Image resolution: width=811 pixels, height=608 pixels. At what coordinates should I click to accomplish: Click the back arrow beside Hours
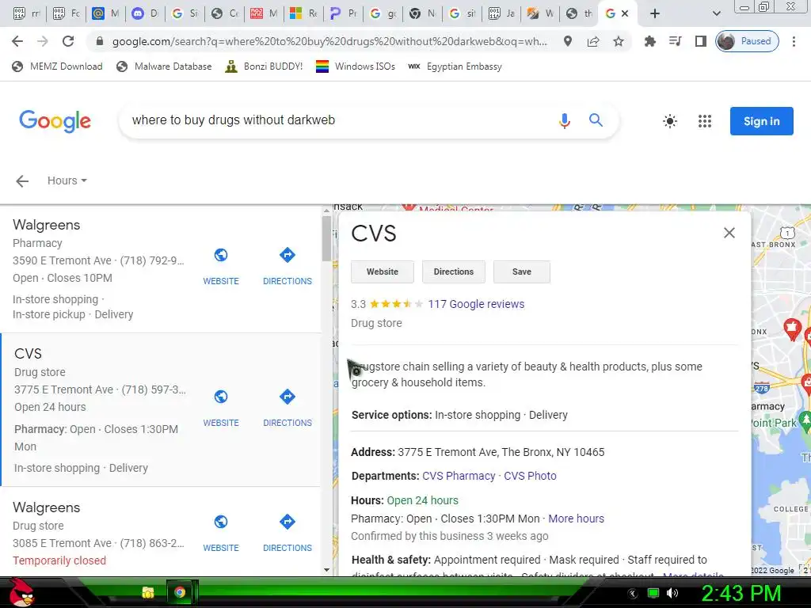(22, 181)
